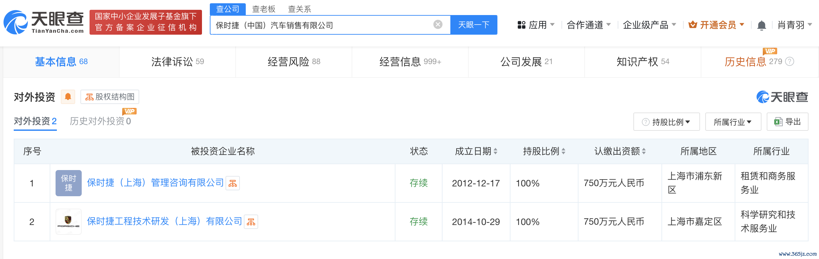
Task: Click the 被投资企业名称 column header
Action: click(223, 151)
